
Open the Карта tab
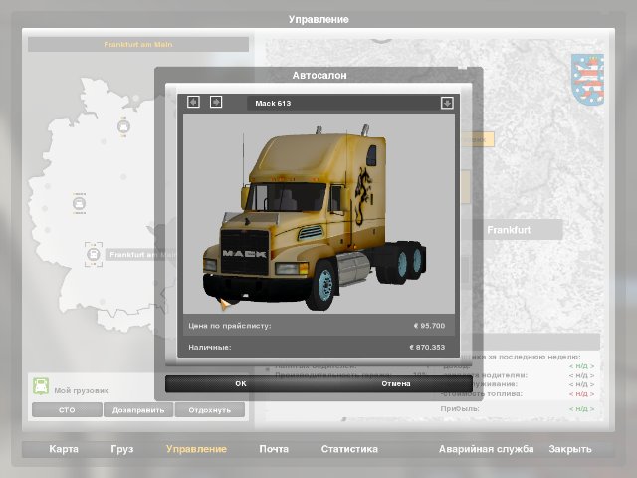click(x=64, y=449)
